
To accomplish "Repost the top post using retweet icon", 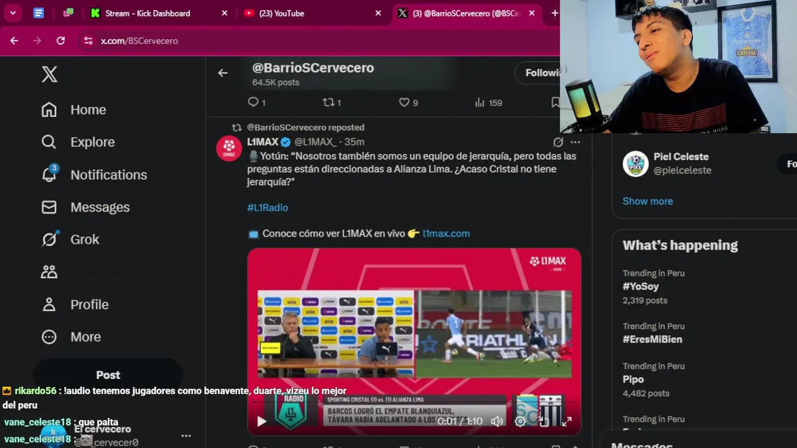I will (328, 102).
